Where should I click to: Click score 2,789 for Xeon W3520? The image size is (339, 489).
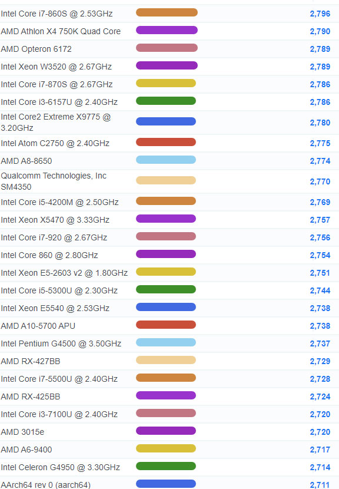(x=320, y=67)
